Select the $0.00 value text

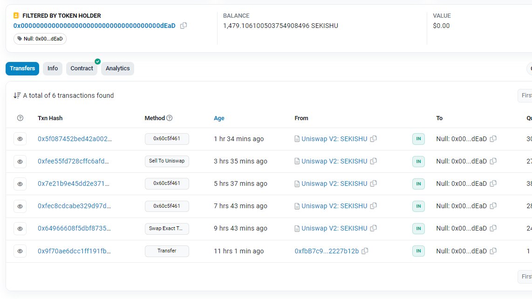pyautogui.click(x=441, y=26)
